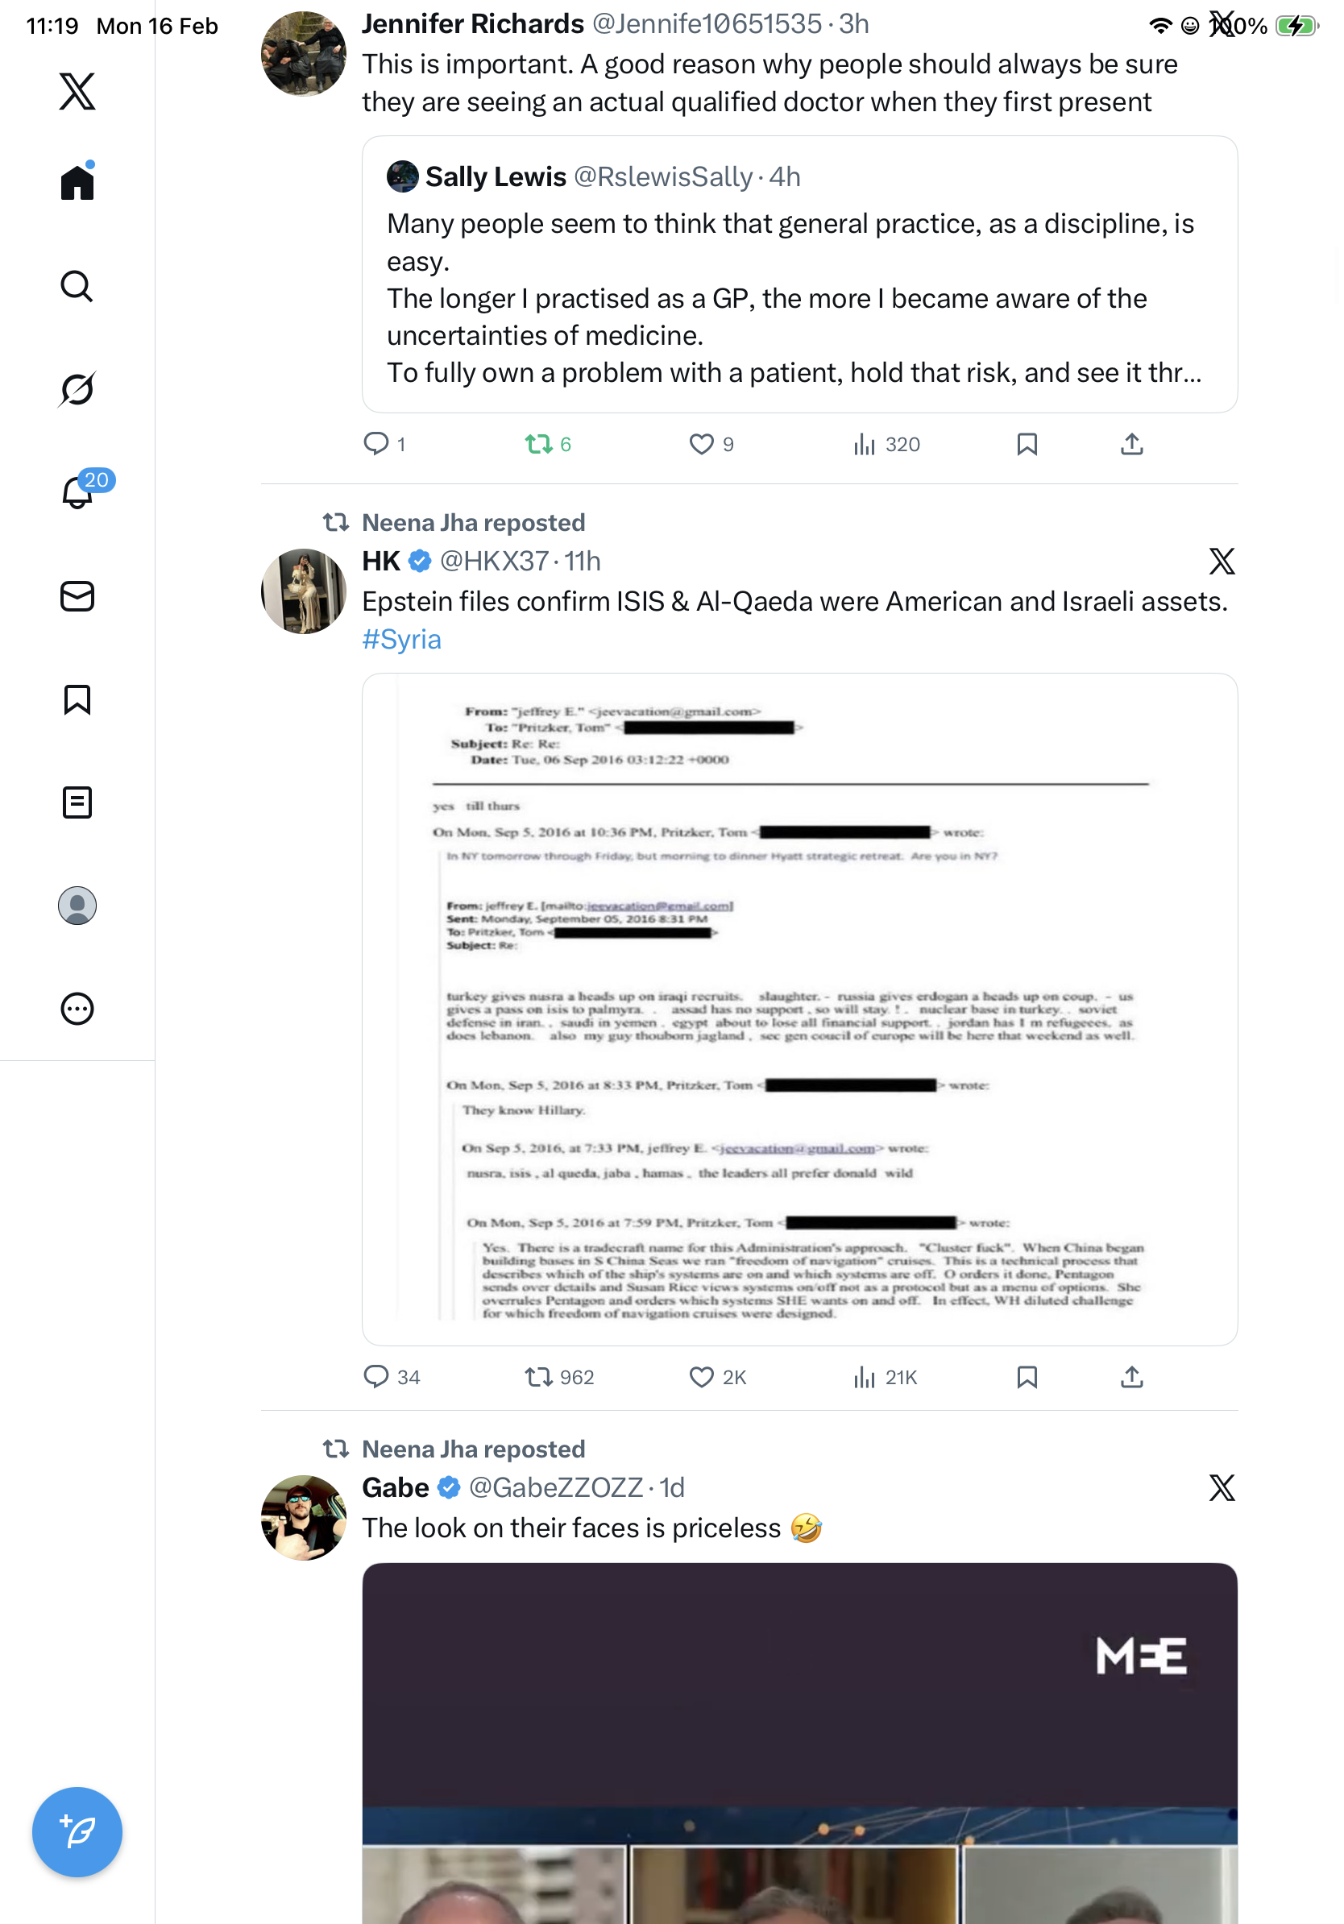
Task: Undo repost on Jennifer Richards' post
Action: pos(539,444)
